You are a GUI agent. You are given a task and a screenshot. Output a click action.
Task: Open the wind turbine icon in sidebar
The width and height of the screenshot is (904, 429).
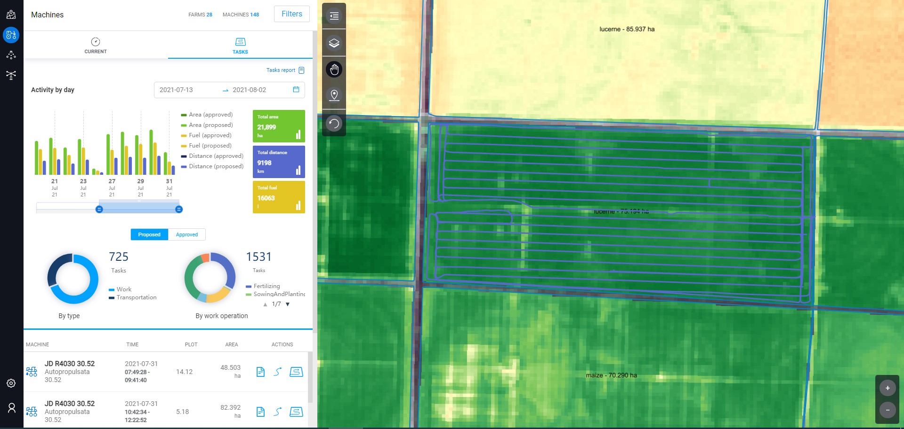click(11, 75)
